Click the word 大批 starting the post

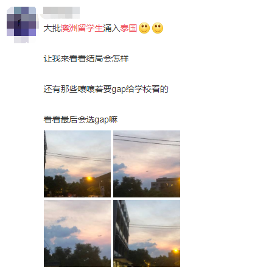(x=52, y=28)
